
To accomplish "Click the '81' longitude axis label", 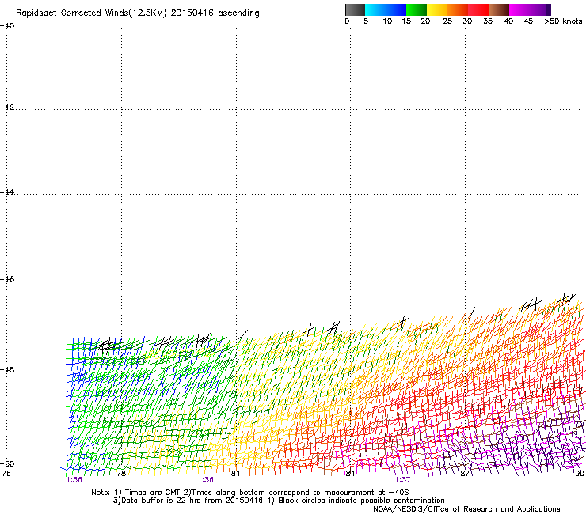I will click(x=235, y=474).
